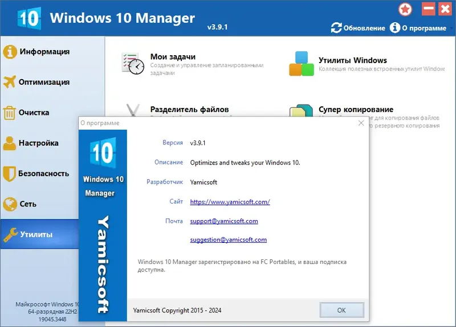Image resolution: width=456 pixels, height=327 pixels.
Task: Open Утилиты Windows colored blocks icon
Action: coord(302,64)
